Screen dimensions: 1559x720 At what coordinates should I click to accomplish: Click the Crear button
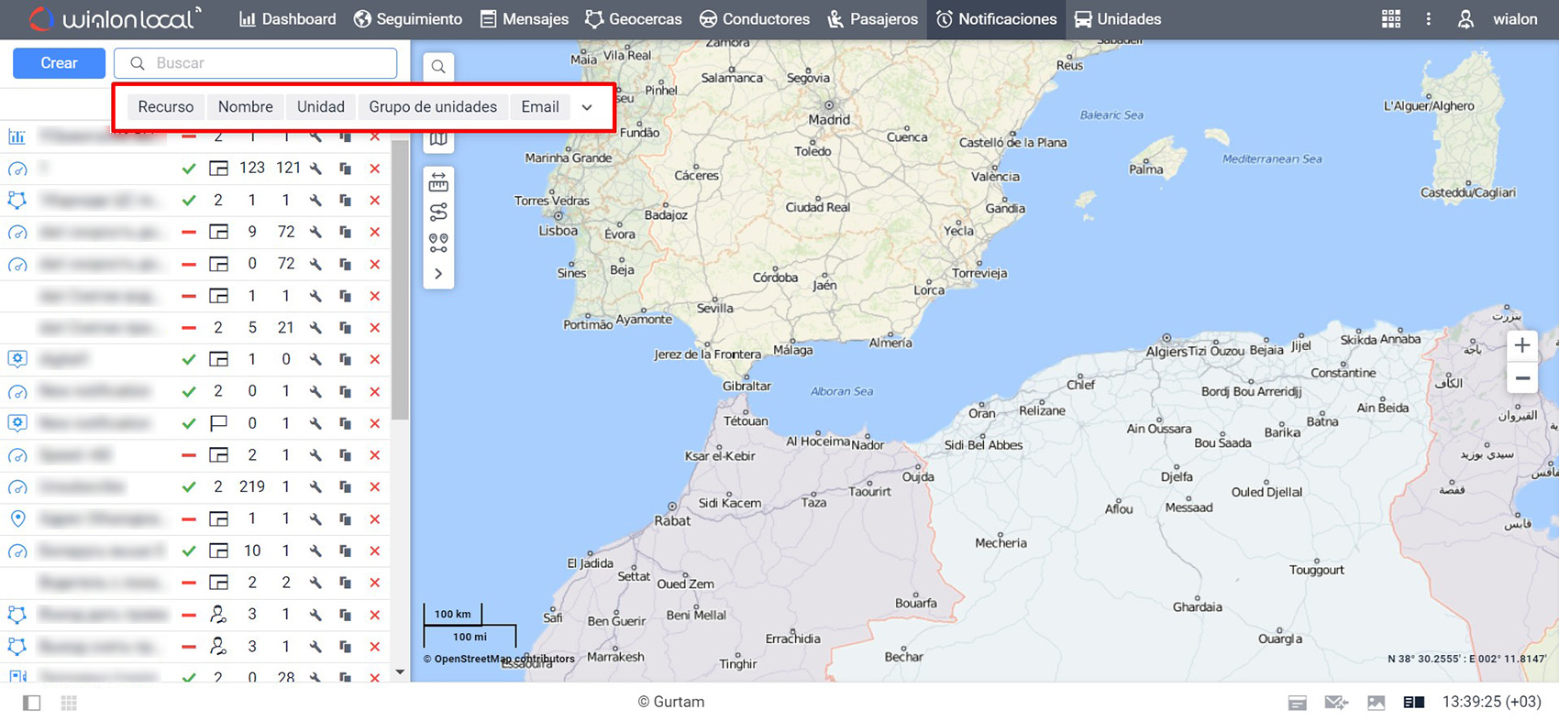pos(59,63)
